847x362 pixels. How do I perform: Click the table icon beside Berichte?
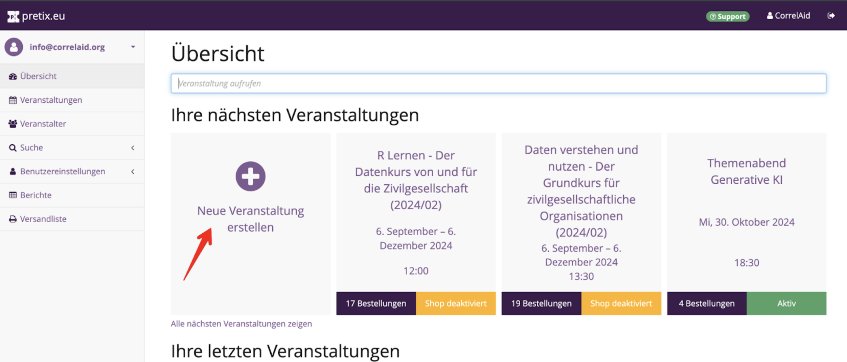point(13,195)
